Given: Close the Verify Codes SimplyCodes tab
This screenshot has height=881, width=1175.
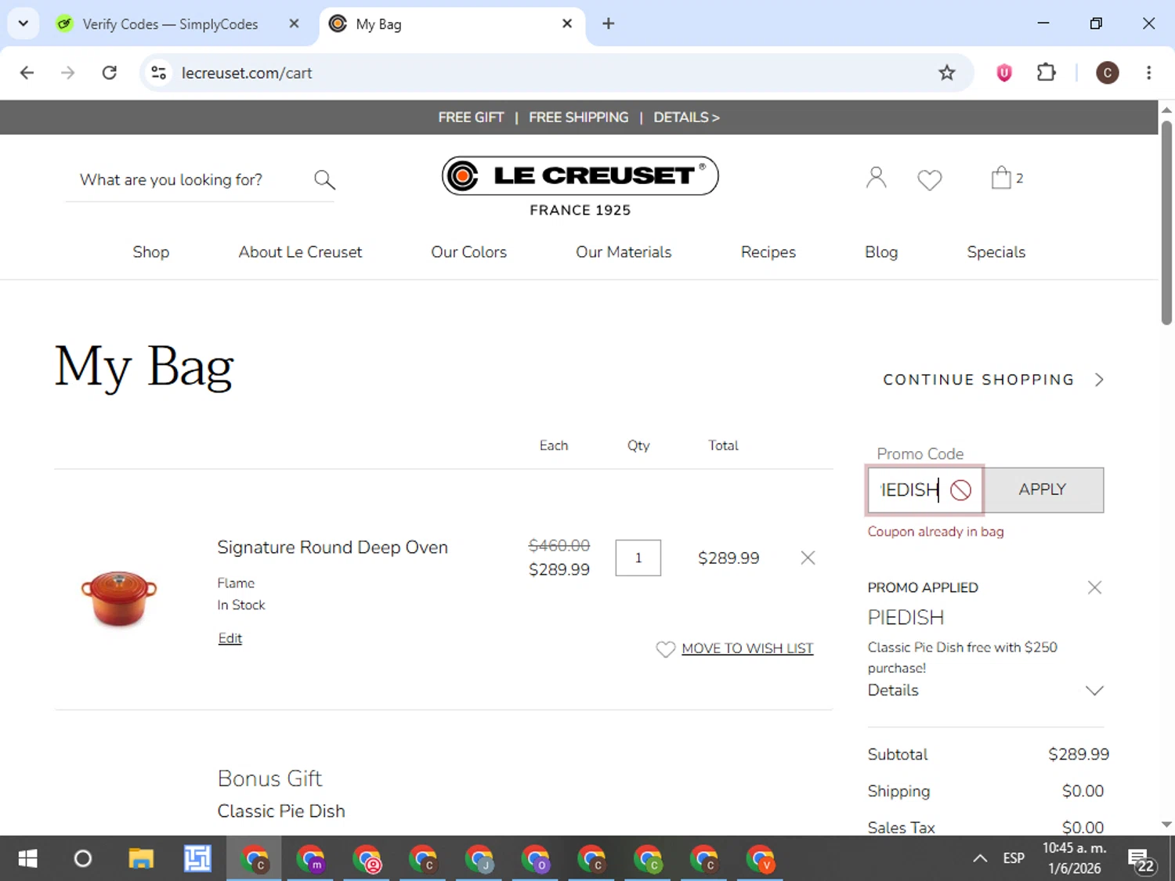Looking at the screenshot, I should (294, 23).
